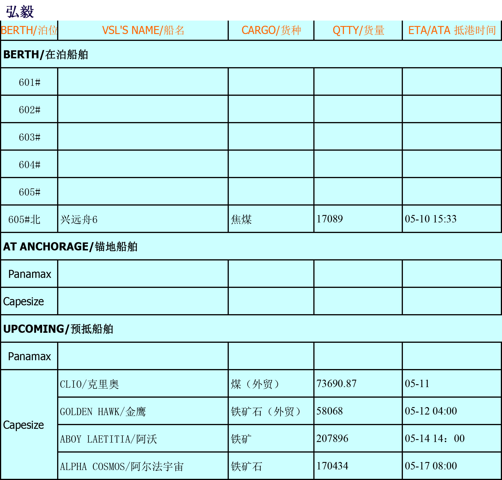Select the VSL'S NAME/船名 column header
The height and width of the screenshot is (480, 502).
pos(143,30)
